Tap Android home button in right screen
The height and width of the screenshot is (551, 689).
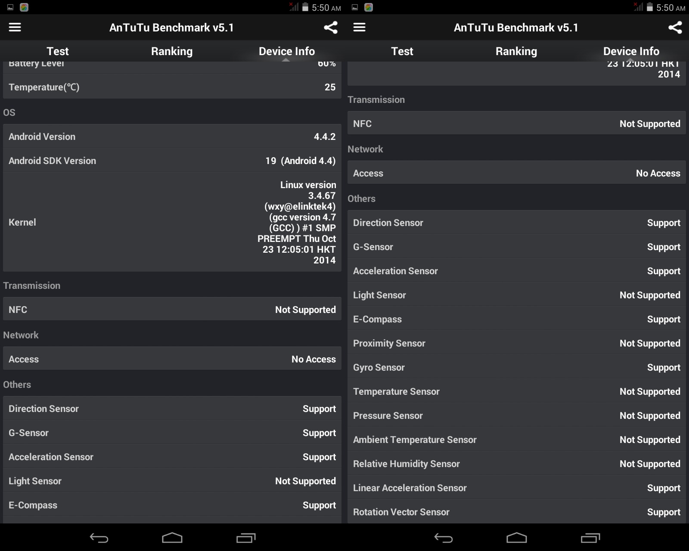coord(517,538)
